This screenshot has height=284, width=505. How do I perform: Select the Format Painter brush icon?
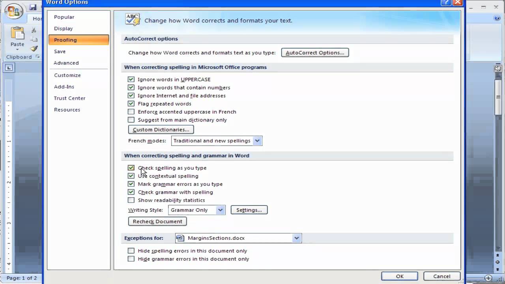point(34,49)
